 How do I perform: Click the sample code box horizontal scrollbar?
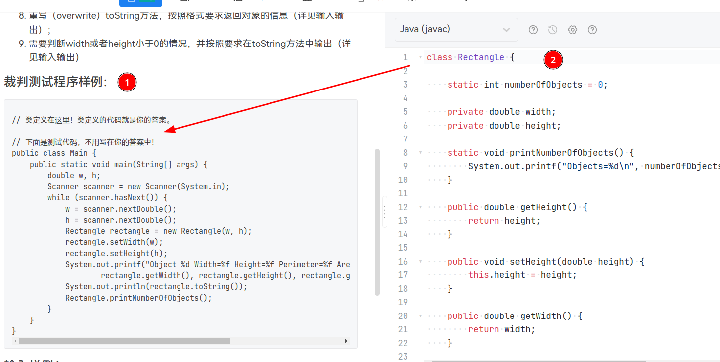click(x=125, y=341)
